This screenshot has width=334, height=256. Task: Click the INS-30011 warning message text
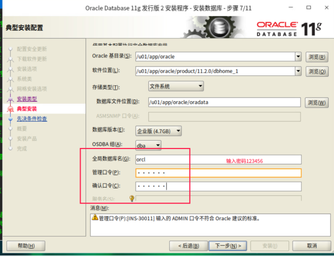179,218
